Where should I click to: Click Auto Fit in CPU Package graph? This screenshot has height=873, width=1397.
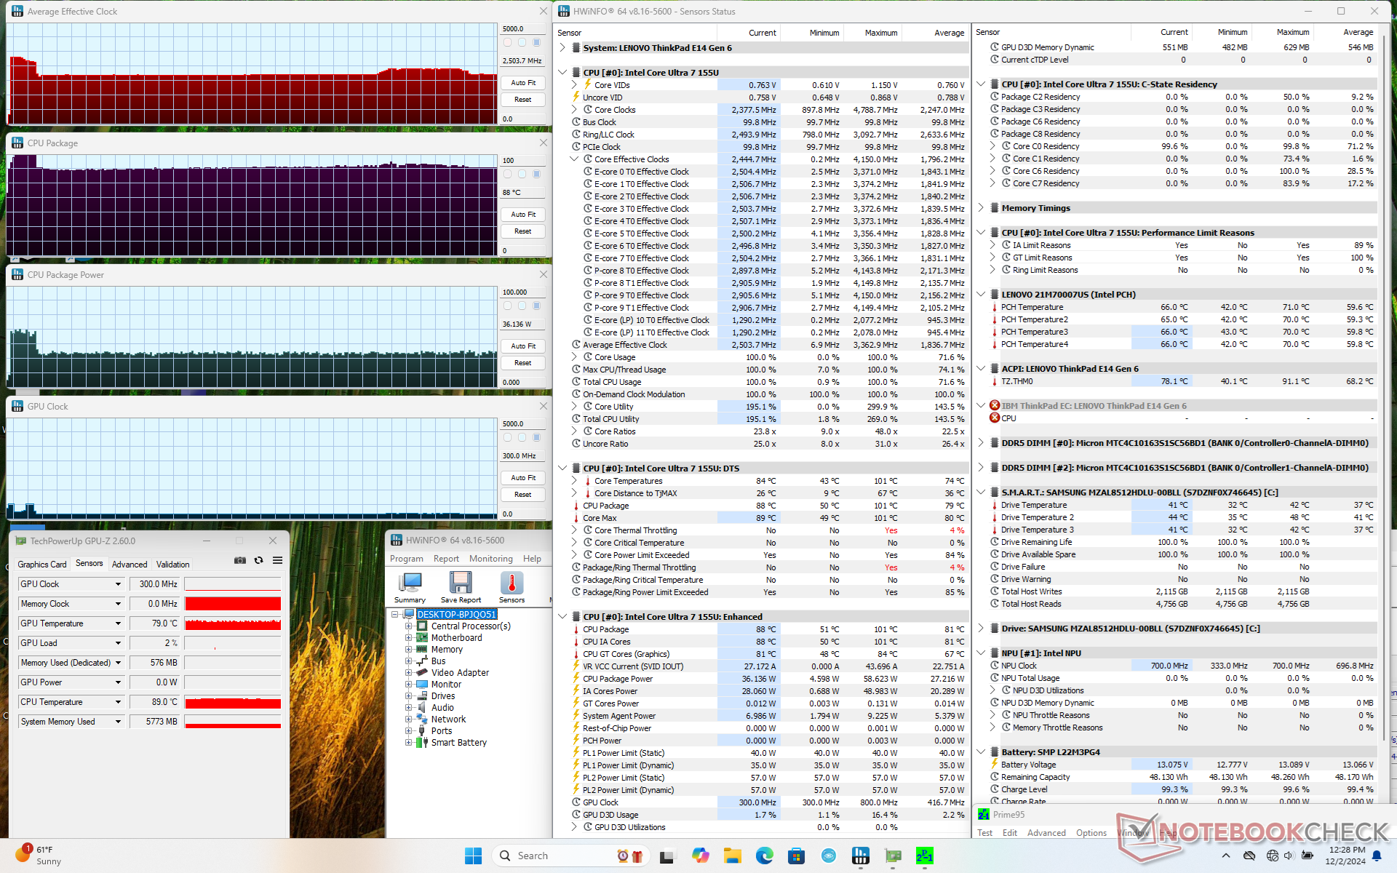pyautogui.click(x=523, y=215)
